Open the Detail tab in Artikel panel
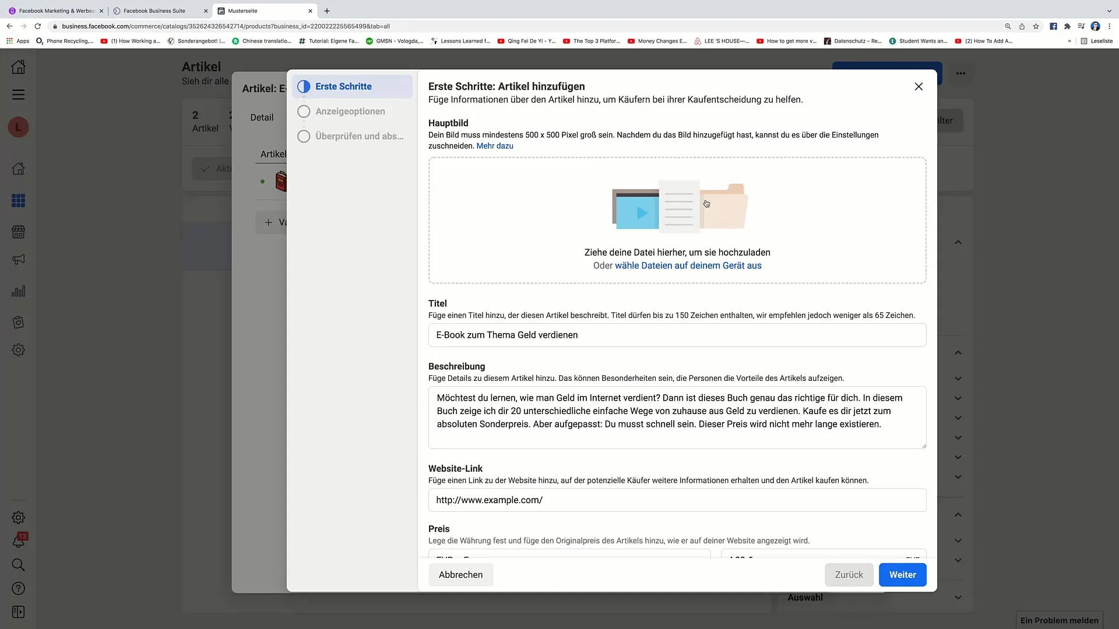 [x=262, y=117]
